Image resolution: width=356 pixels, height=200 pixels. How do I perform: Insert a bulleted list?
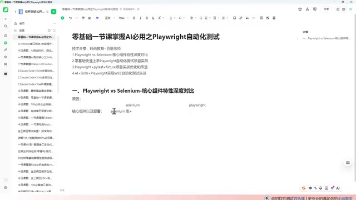[x=201, y=18]
